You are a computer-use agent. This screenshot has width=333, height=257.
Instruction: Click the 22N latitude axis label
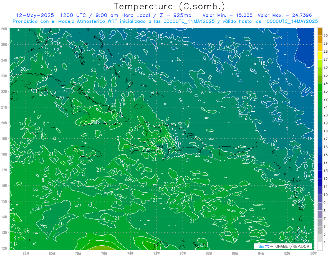[4, 91]
